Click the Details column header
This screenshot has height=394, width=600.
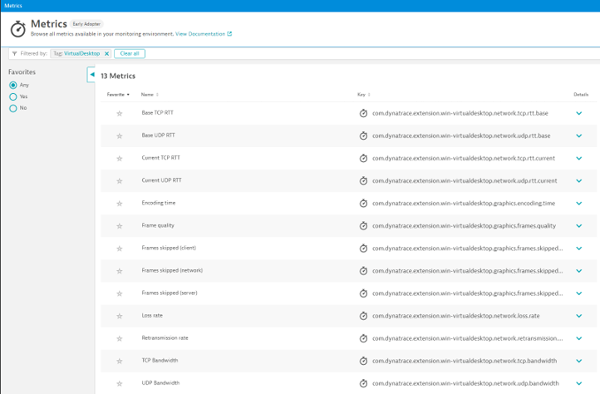tap(581, 95)
